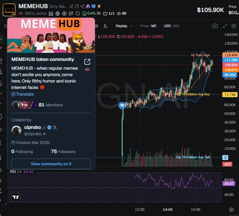Select USD denomination
This screenshot has width=239, height=216.
167,26
